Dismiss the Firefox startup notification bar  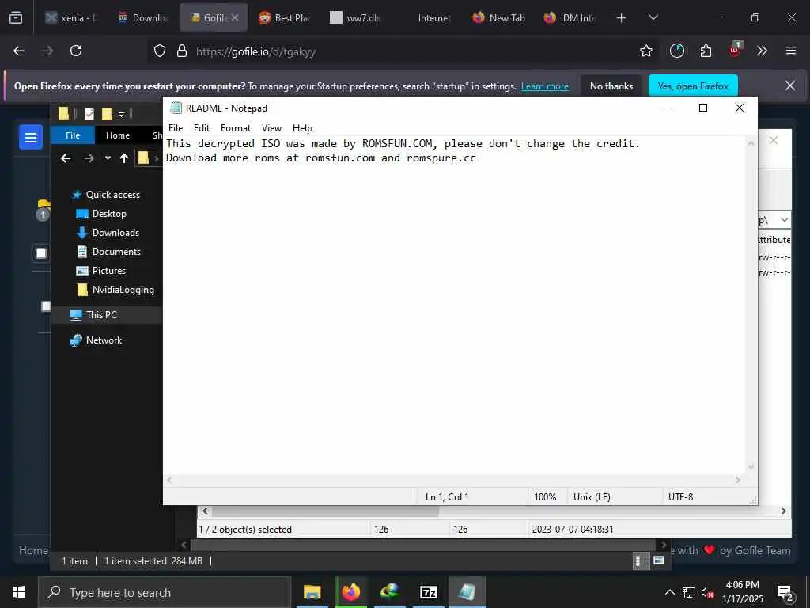[790, 85]
